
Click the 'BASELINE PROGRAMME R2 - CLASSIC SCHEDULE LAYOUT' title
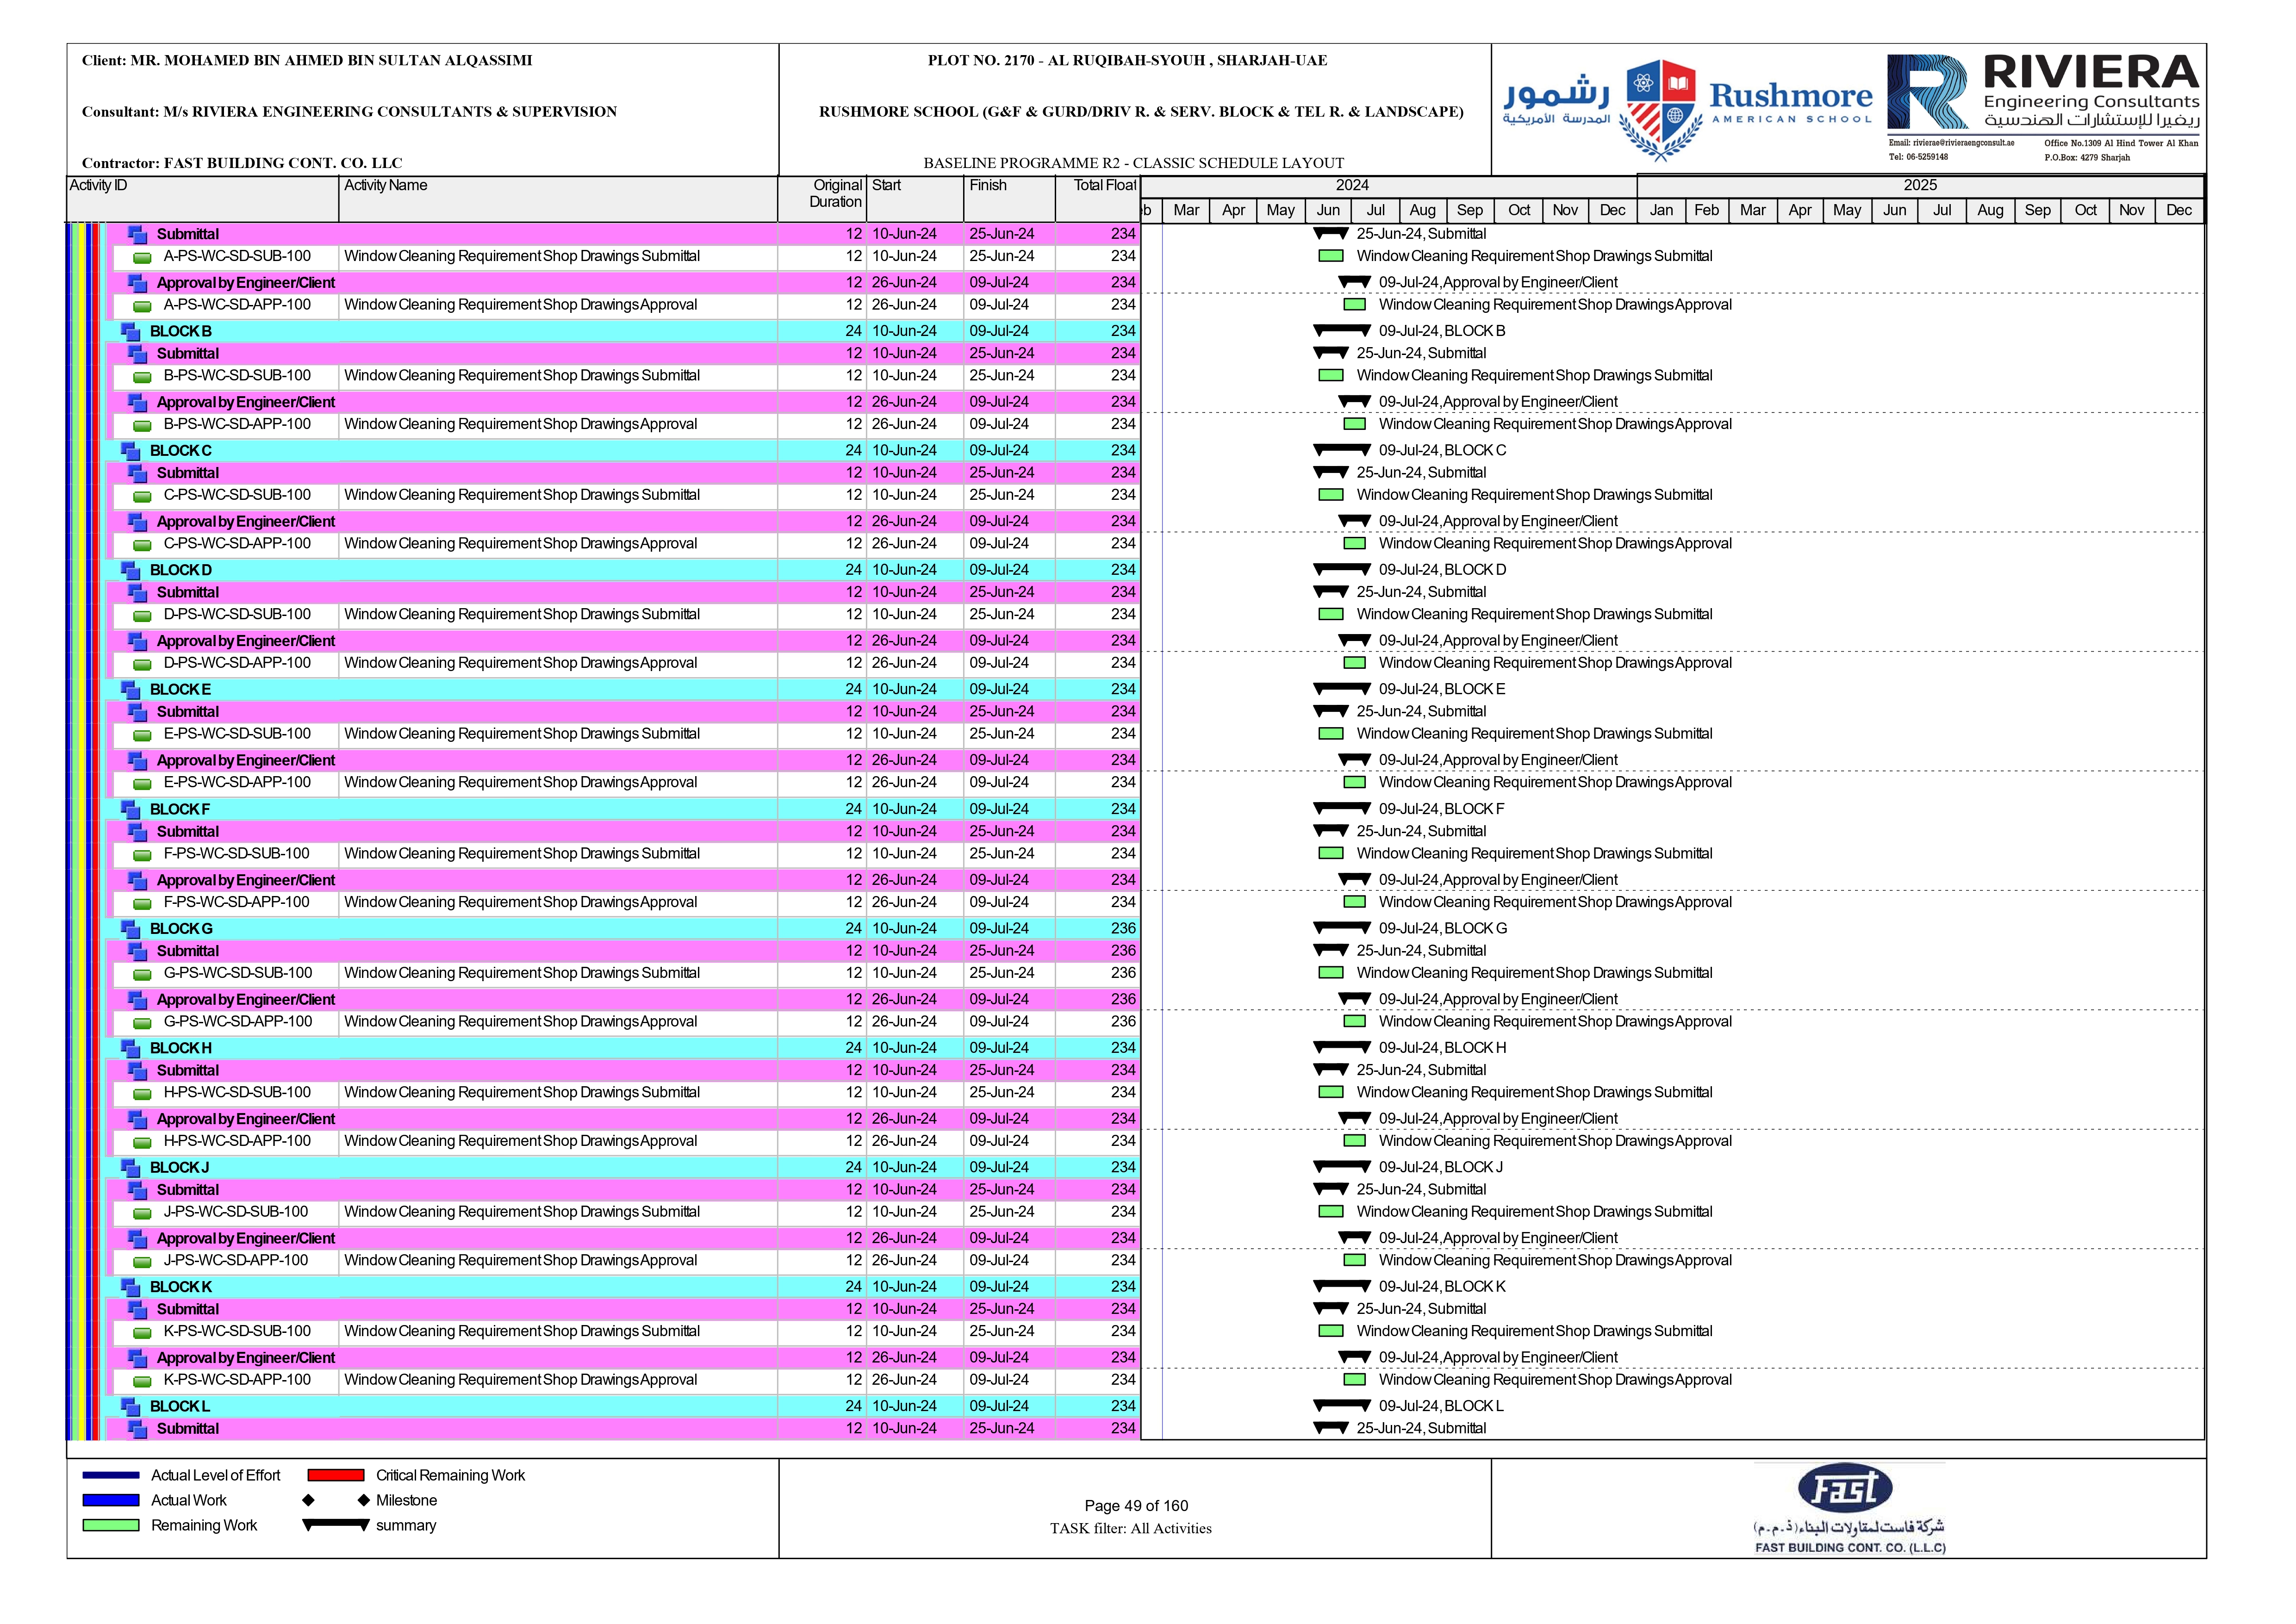(x=1134, y=163)
